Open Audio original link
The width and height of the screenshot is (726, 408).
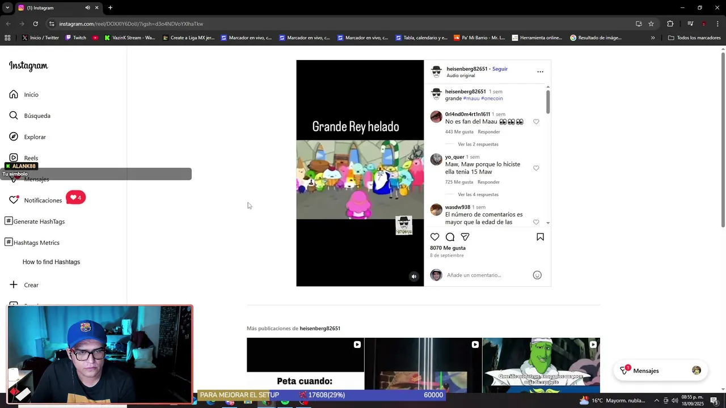(461, 76)
